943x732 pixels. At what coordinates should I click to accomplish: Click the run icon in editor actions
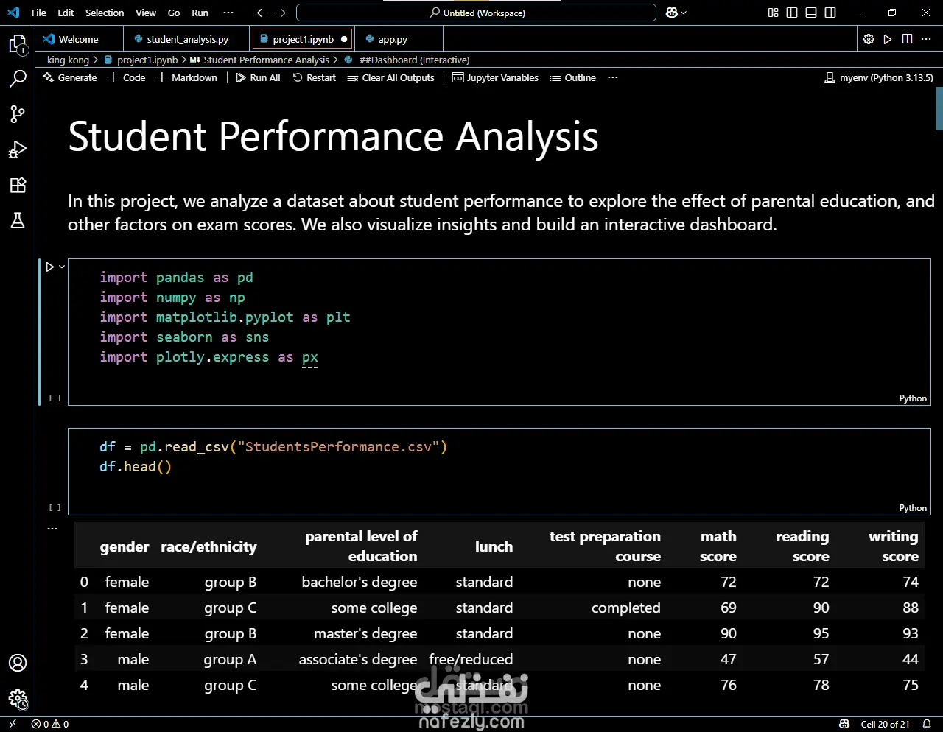click(x=888, y=39)
